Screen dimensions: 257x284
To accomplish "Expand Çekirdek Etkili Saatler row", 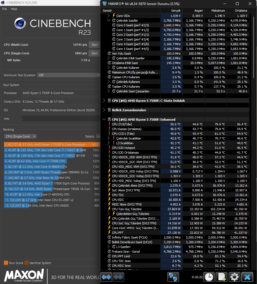I will point(109,58).
